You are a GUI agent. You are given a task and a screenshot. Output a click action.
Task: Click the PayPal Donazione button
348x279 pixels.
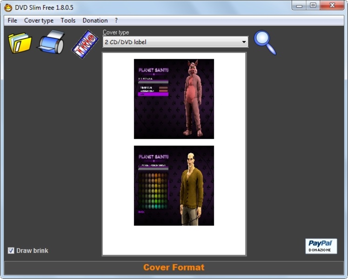point(321,246)
